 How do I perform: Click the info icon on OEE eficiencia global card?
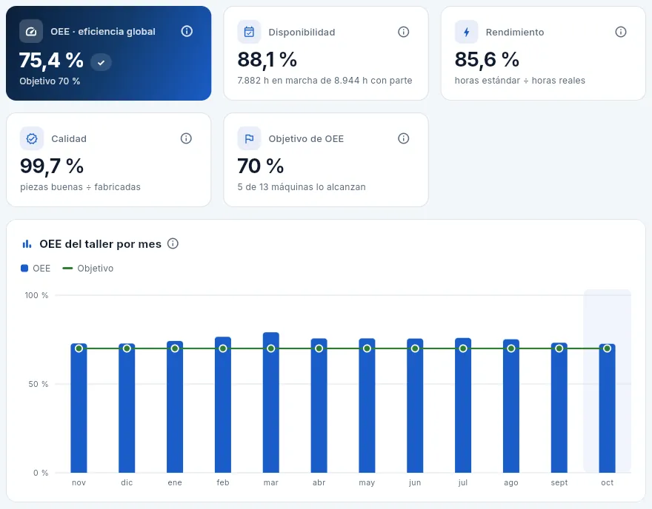coord(187,31)
